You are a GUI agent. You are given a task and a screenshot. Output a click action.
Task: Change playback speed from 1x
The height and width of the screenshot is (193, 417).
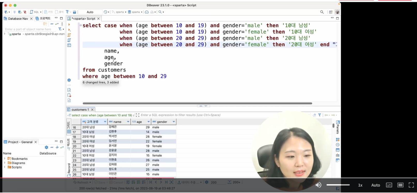pyautogui.click(x=360, y=185)
